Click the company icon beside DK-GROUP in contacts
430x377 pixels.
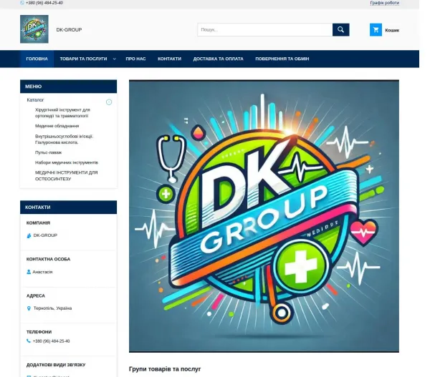(x=29, y=235)
